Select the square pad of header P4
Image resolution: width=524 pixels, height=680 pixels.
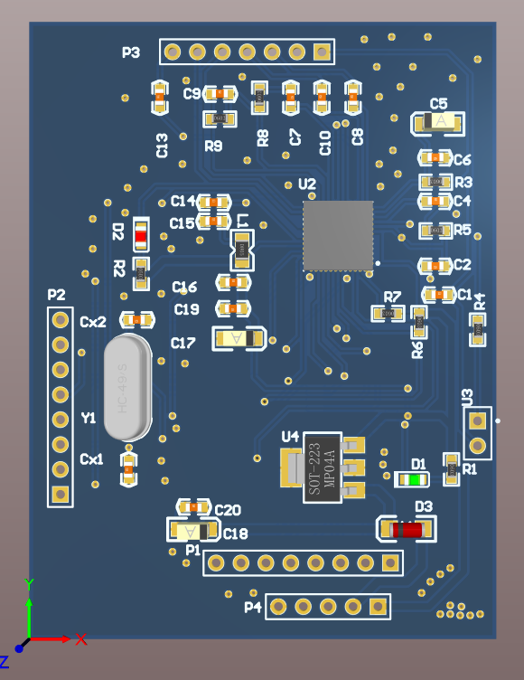coord(378,607)
